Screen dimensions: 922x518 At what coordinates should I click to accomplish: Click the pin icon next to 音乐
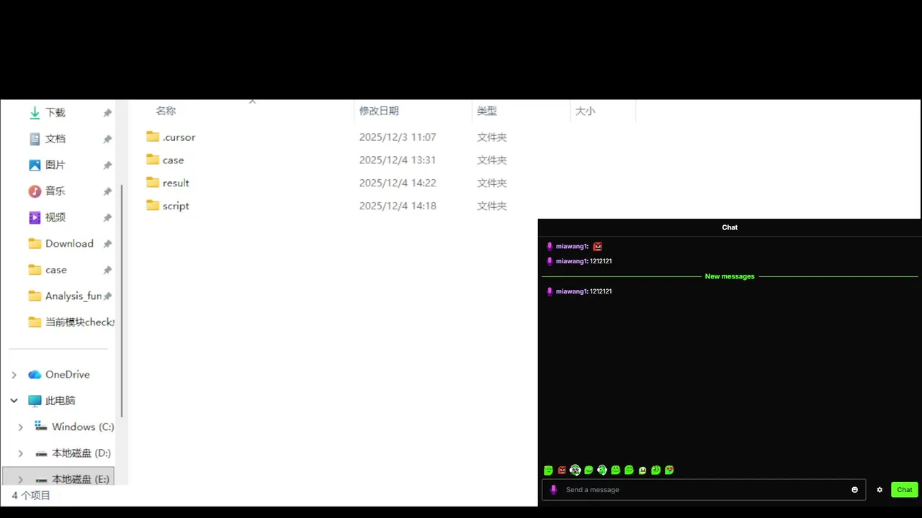coord(107,191)
